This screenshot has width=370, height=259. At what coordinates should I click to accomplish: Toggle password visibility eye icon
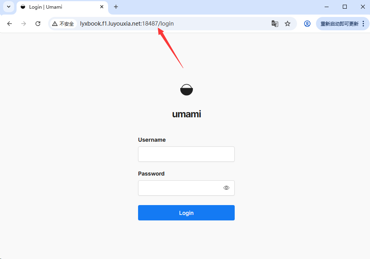(226, 188)
